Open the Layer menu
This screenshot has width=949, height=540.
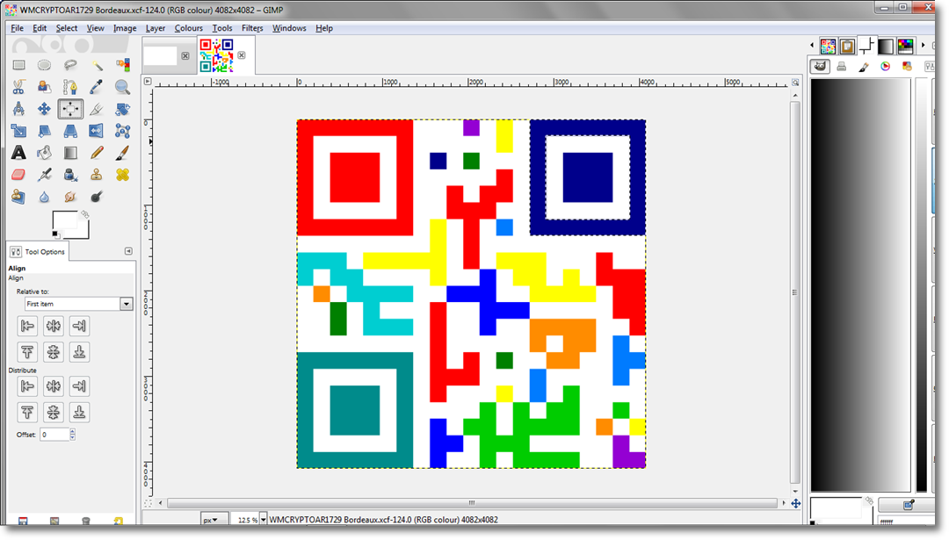click(x=155, y=28)
